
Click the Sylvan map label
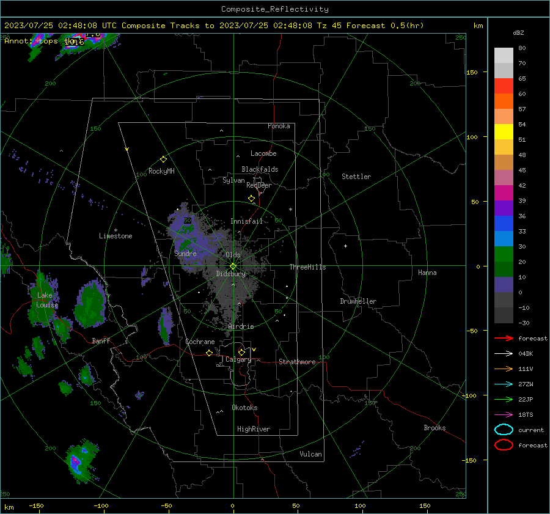[233, 180]
